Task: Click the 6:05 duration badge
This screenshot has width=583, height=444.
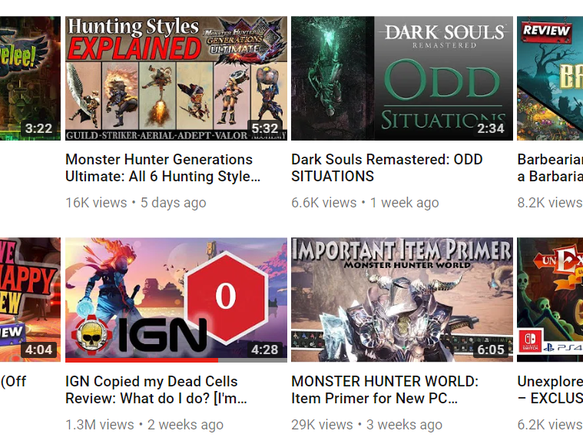Action: click(491, 350)
